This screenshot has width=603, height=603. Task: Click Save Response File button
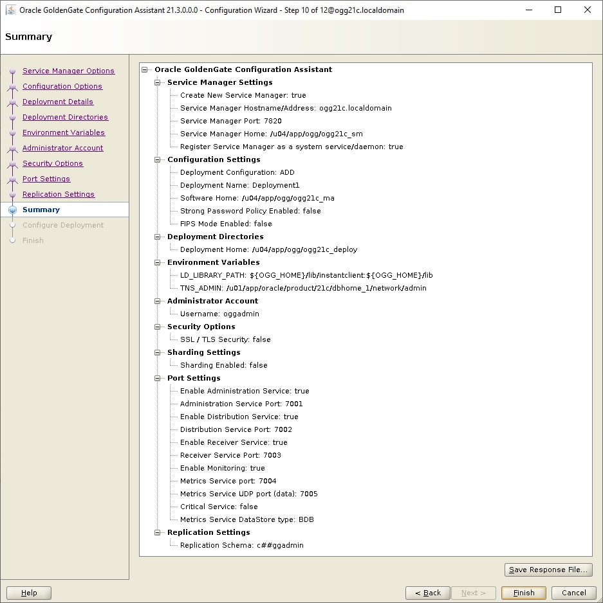coord(548,570)
